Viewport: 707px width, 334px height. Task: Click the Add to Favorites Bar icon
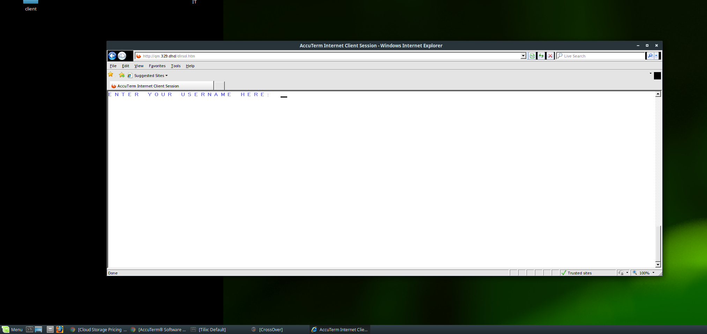[x=121, y=75]
